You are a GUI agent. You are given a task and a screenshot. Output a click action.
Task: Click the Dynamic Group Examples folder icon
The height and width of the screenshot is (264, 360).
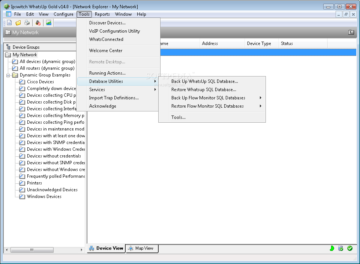point(15,75)
